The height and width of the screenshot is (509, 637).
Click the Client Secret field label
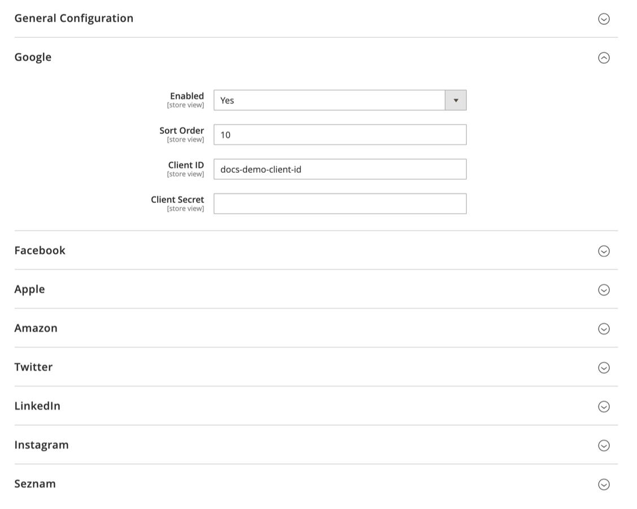[x=177, y=200]
